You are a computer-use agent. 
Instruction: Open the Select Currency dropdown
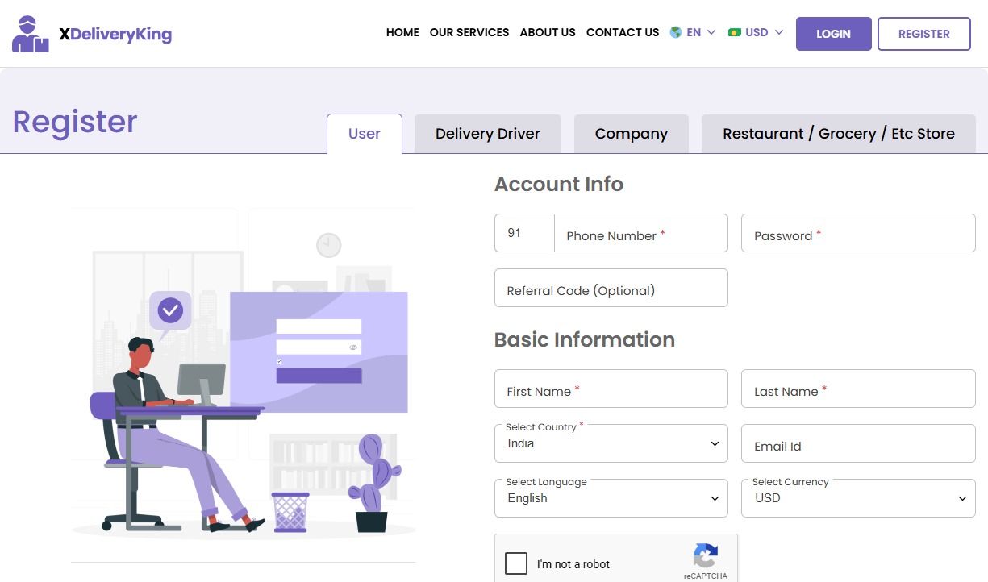click(x=857, y=498)
